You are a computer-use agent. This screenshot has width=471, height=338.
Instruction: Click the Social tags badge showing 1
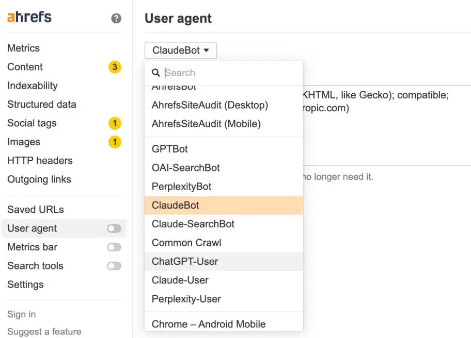tap(115, 123)
